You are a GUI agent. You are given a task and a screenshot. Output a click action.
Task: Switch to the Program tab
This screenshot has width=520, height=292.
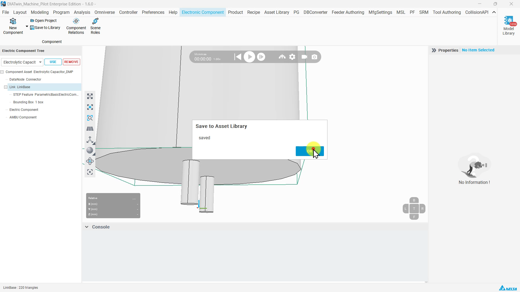pos(61,12)
